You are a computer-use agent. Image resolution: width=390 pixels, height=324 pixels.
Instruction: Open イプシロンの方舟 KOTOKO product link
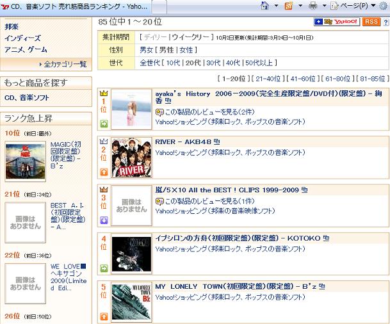pyautogui.click(x=238, y=238)
